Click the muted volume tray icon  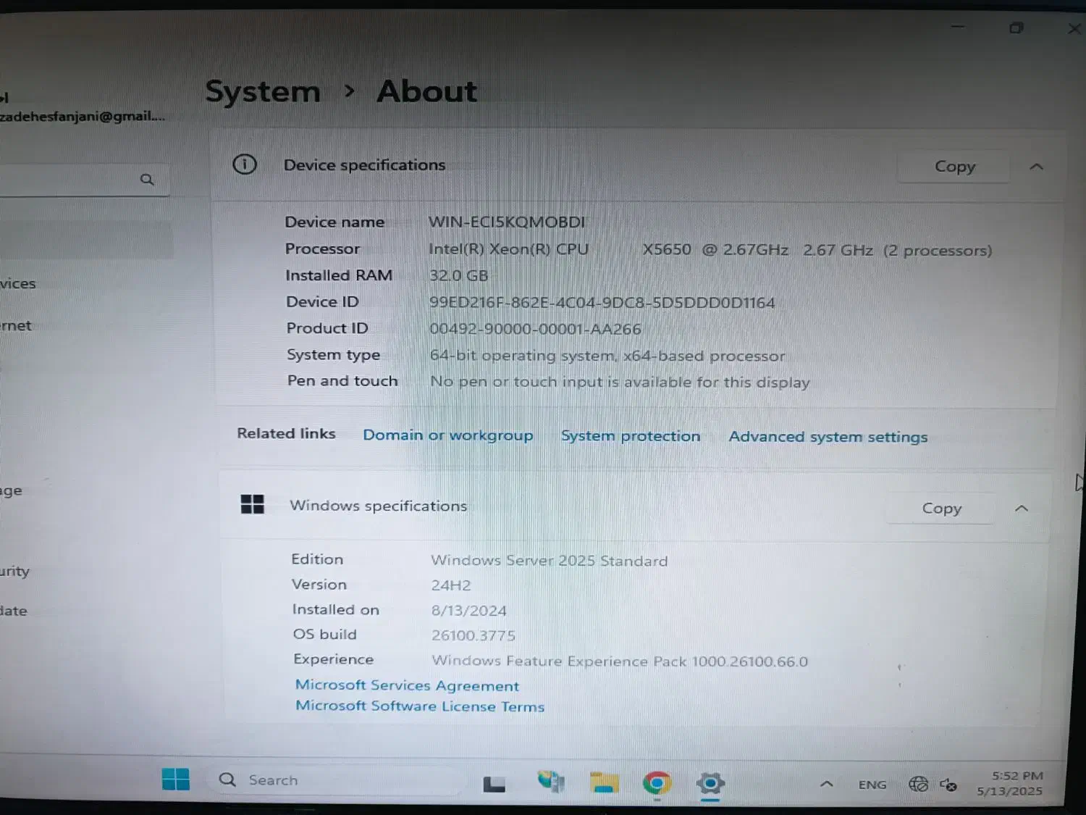pyautogui.click(x=948, y=785)
